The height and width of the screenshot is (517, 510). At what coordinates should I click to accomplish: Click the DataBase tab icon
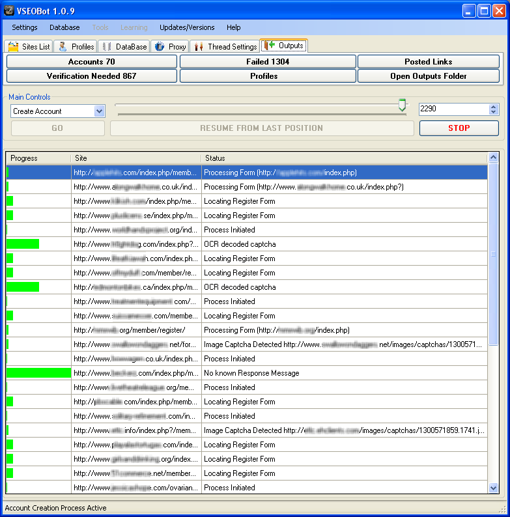click(107, 46)
